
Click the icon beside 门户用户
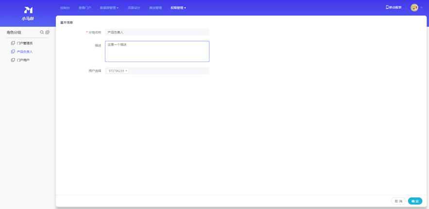coord(13,60)
